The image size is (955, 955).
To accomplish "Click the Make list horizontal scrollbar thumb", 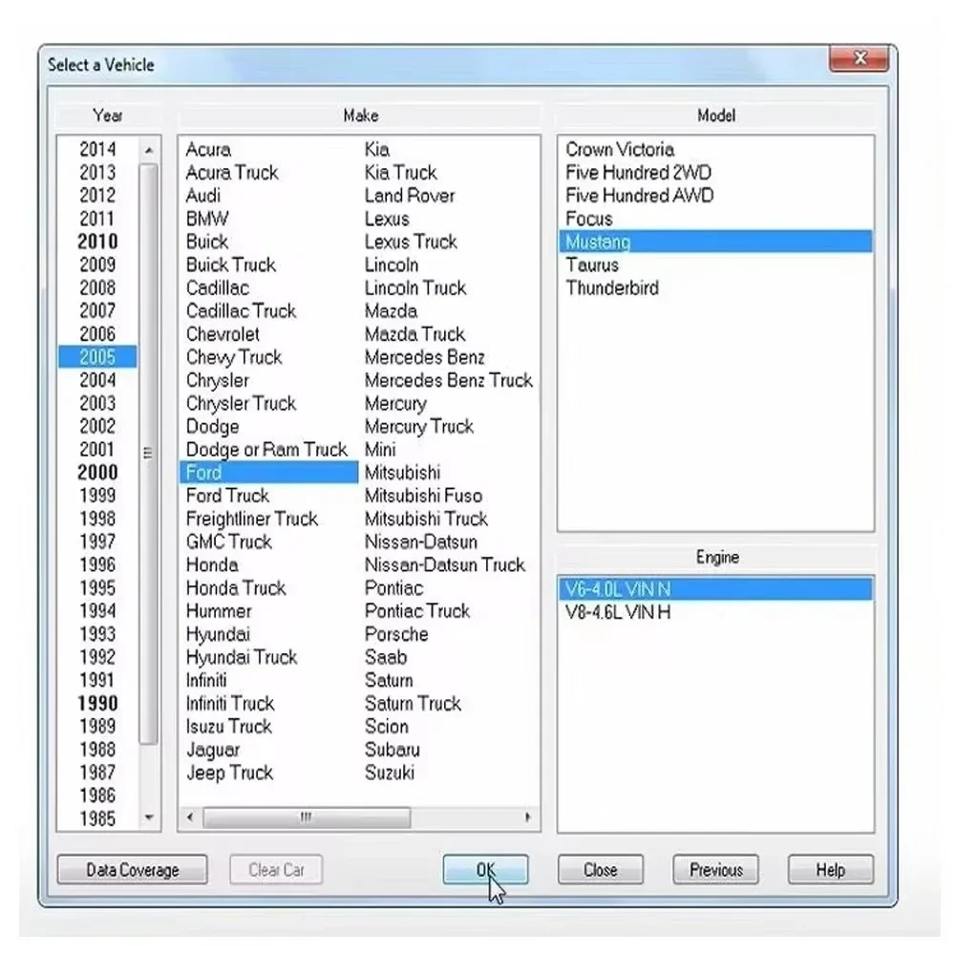I will pos(307,817).
